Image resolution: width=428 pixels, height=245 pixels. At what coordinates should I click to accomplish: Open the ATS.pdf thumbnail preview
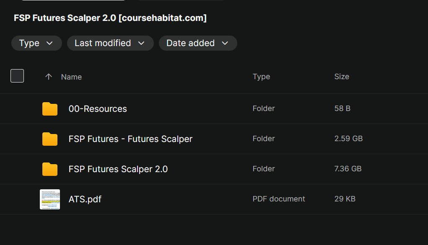[x=50, y=199]
